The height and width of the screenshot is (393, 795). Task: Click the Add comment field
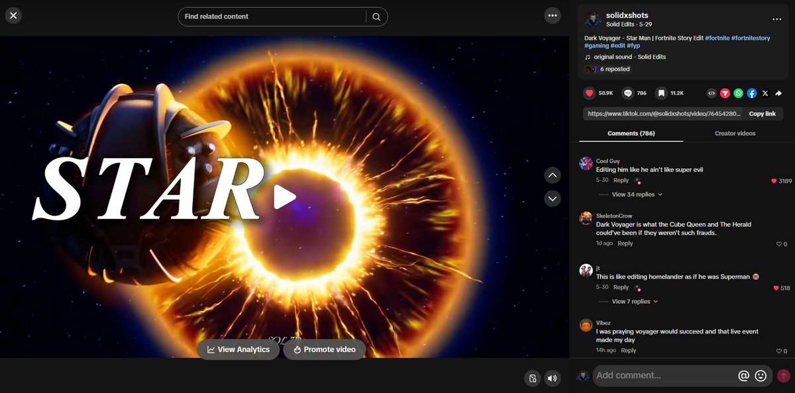point(666,376)
